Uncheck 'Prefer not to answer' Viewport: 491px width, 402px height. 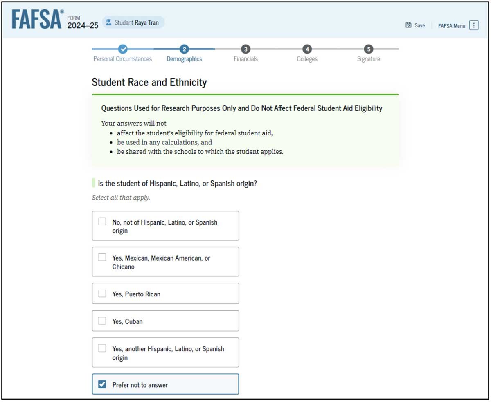[x=102, y=384]
